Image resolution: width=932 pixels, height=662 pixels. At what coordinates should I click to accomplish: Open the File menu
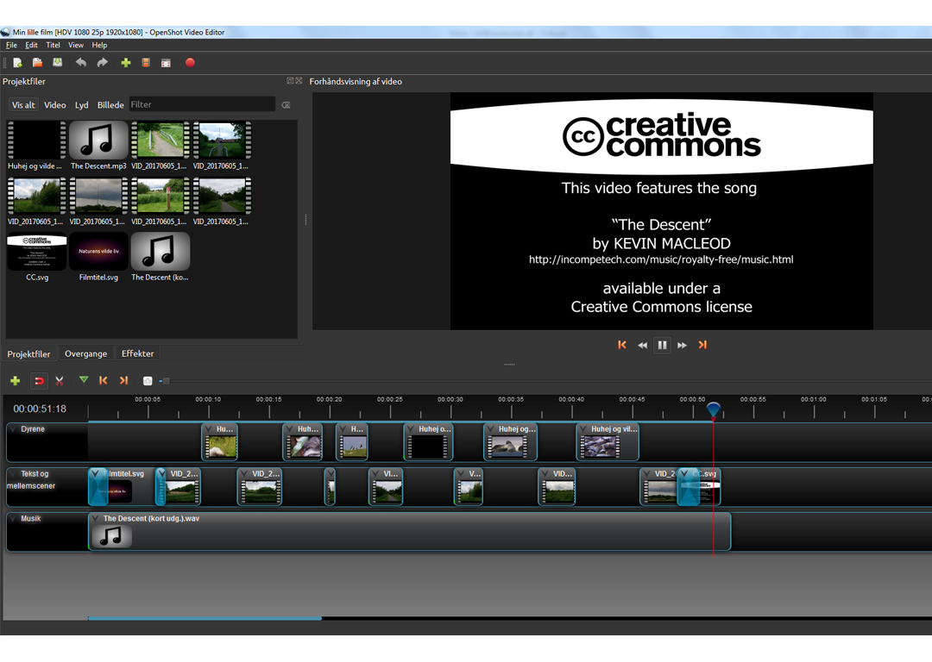point(11,45)
